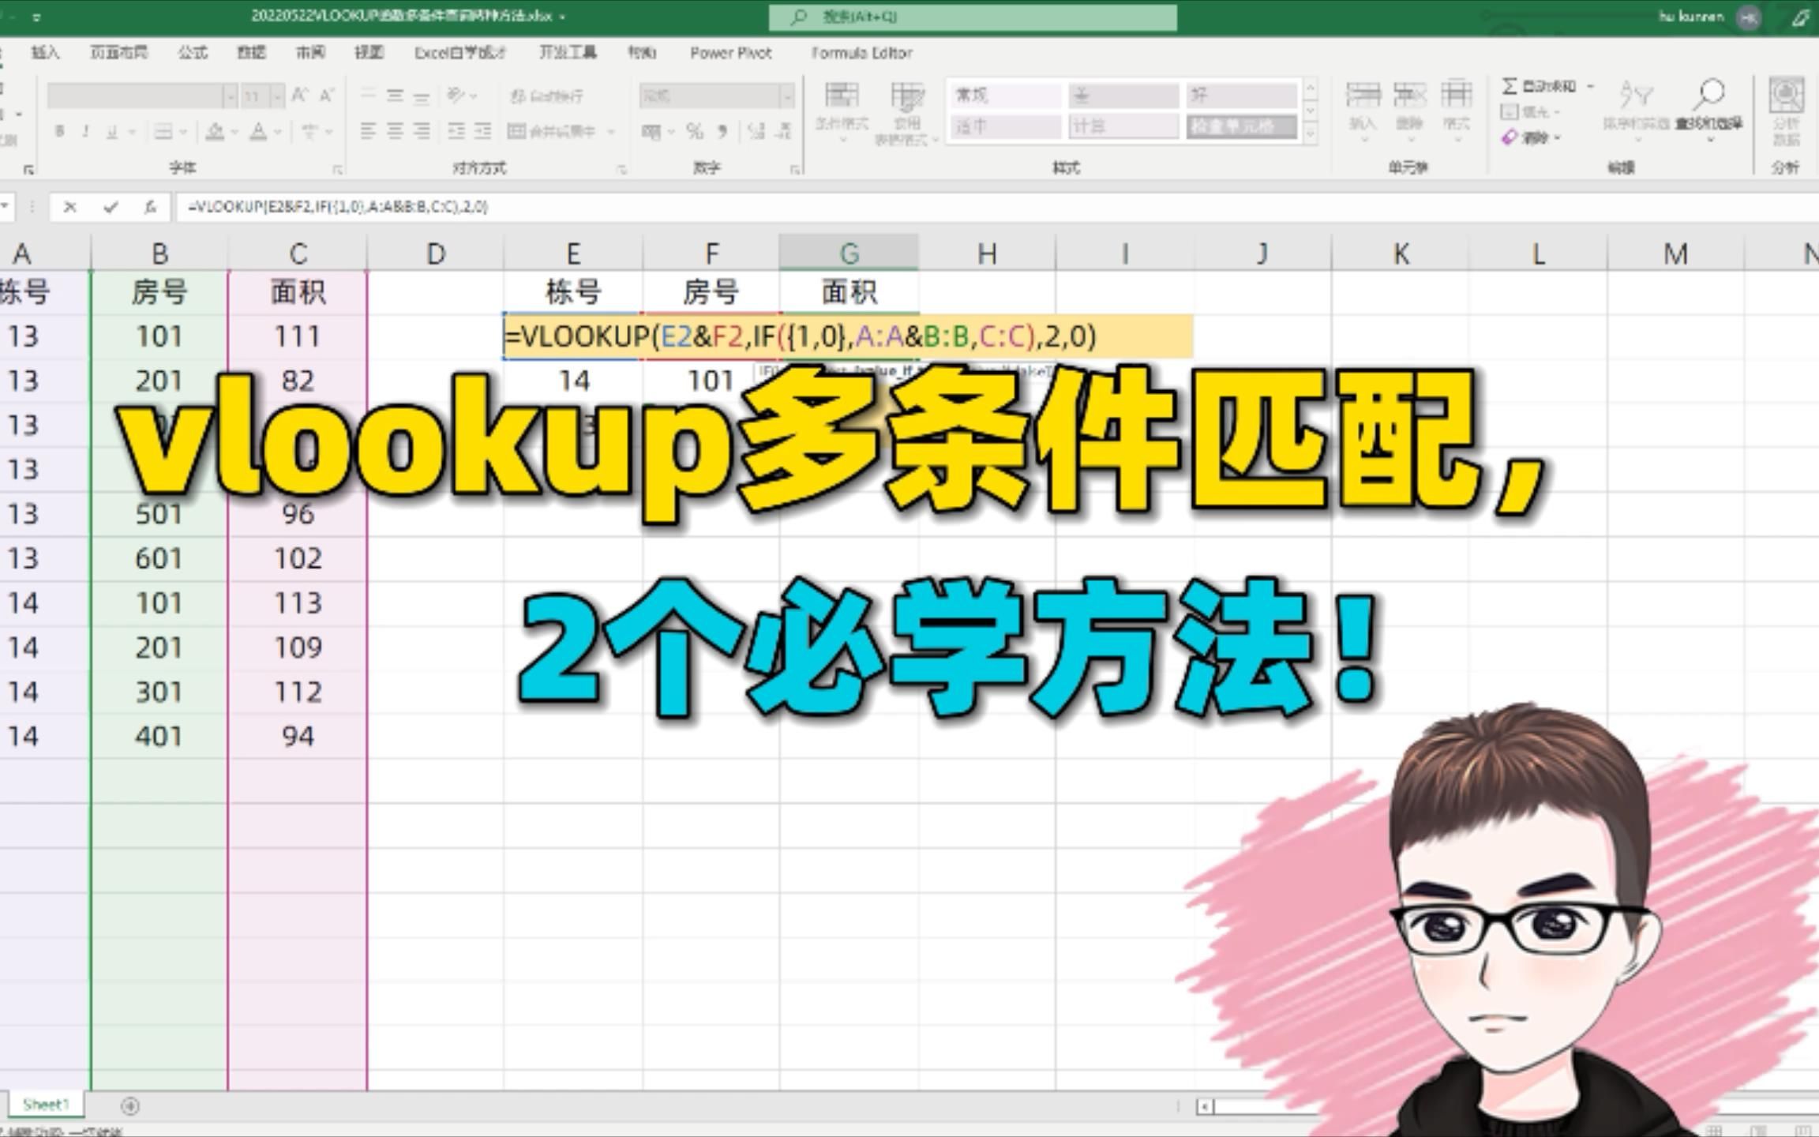Image resolution: width=1819 pixels, height=1137 pixels.
Task: Click the Insert Function (fx) button
Action: 152,208
